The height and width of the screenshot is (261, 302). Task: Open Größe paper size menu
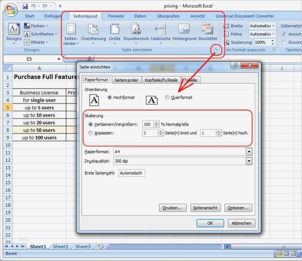pyautogui.click(x=115, y=34)
